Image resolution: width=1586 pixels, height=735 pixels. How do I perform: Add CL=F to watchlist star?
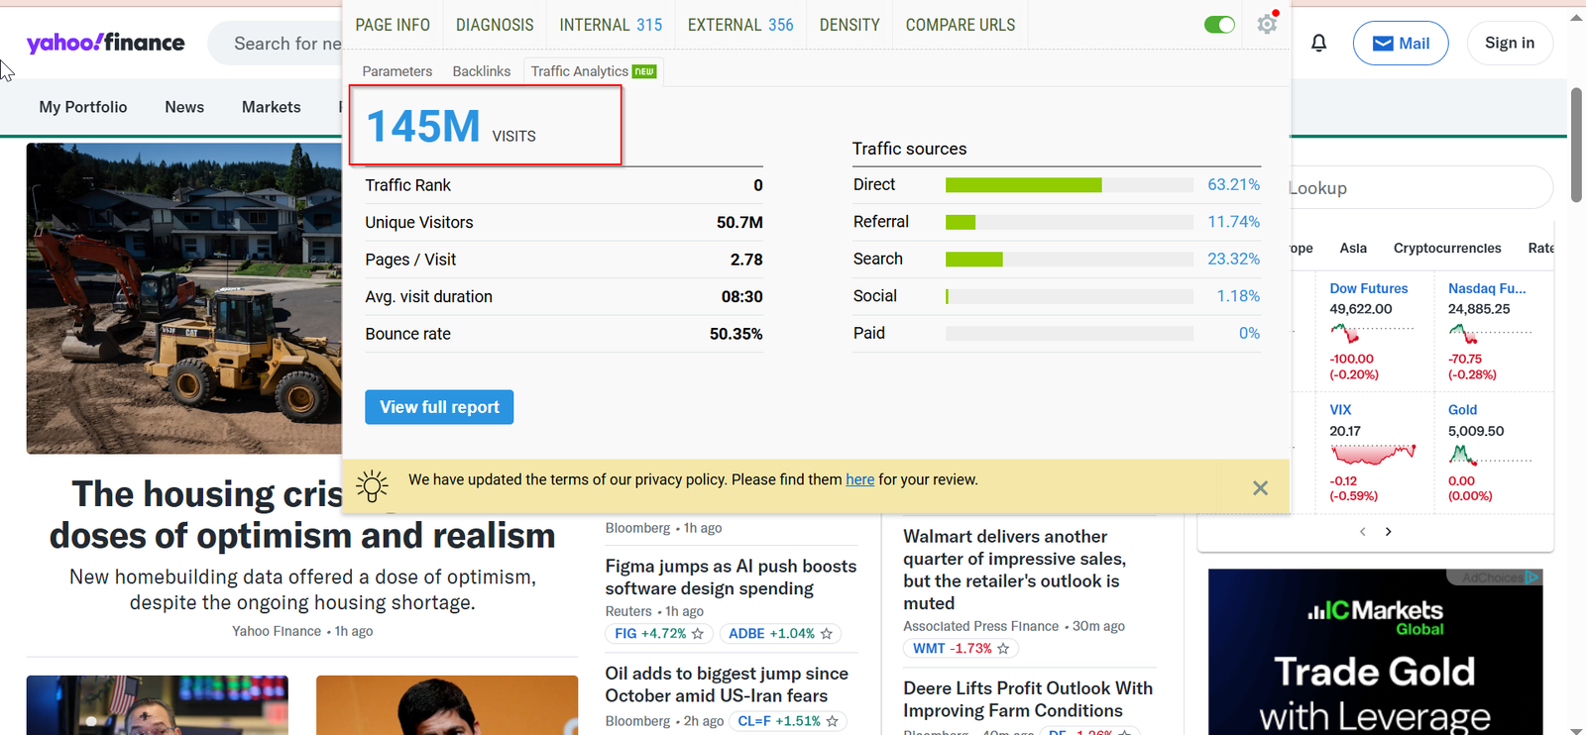(833, 721)
